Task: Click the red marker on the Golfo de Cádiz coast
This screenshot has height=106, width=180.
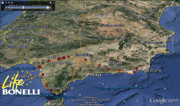Action: click(39, 67)
